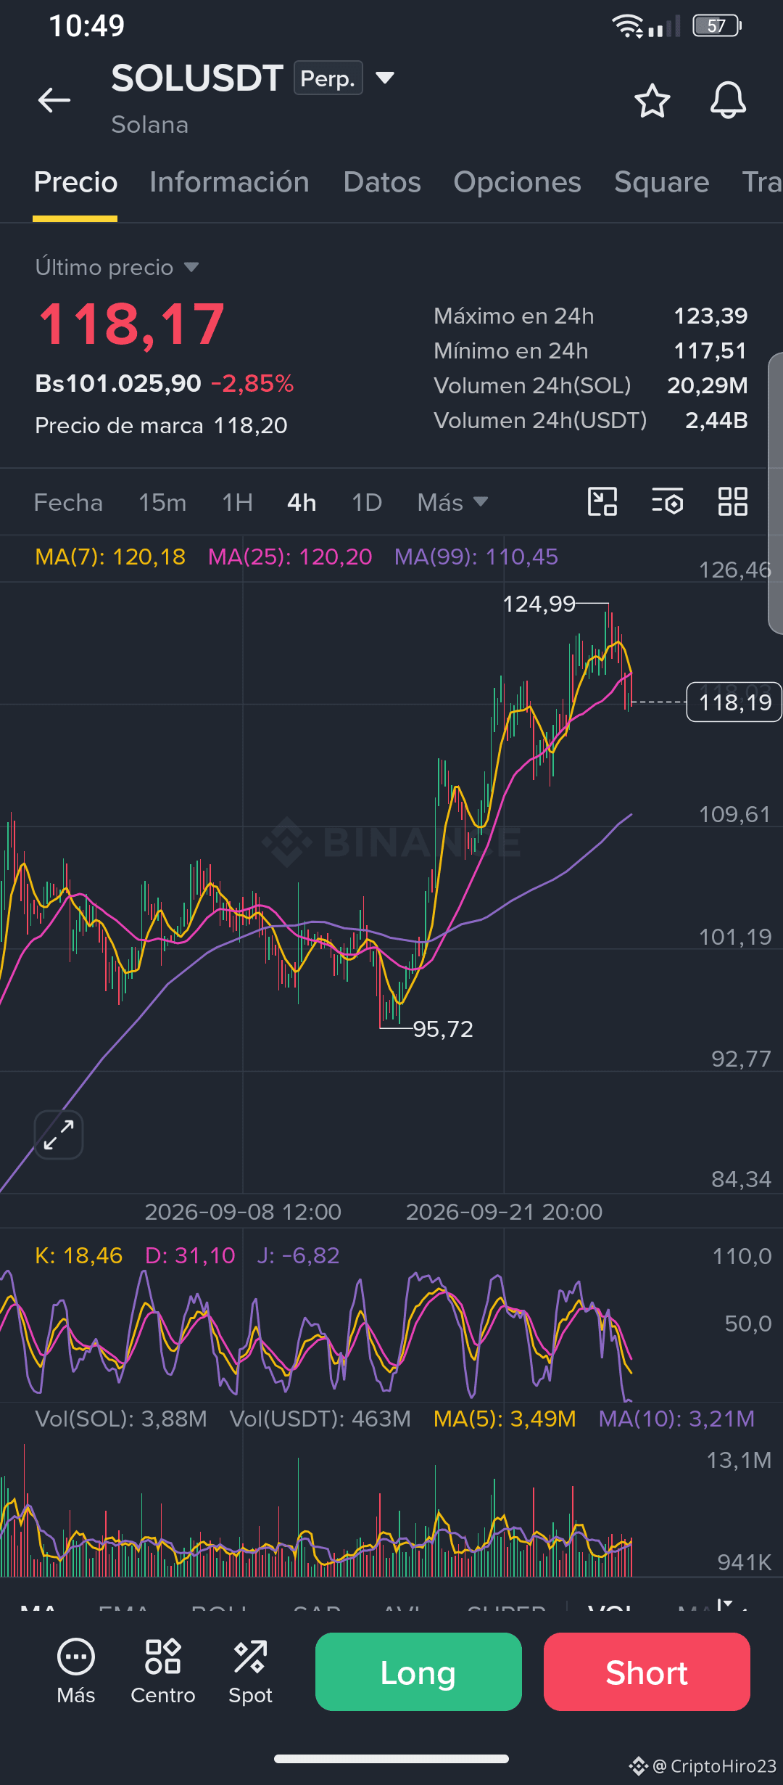The image size is (783, 1785).
Task: Select the 15m timeframe
Action: coord(162,502)
